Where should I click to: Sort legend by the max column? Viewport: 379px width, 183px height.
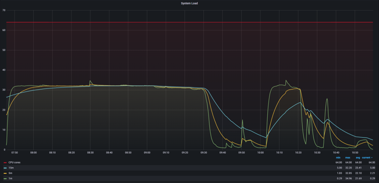[x=347, y=158]
